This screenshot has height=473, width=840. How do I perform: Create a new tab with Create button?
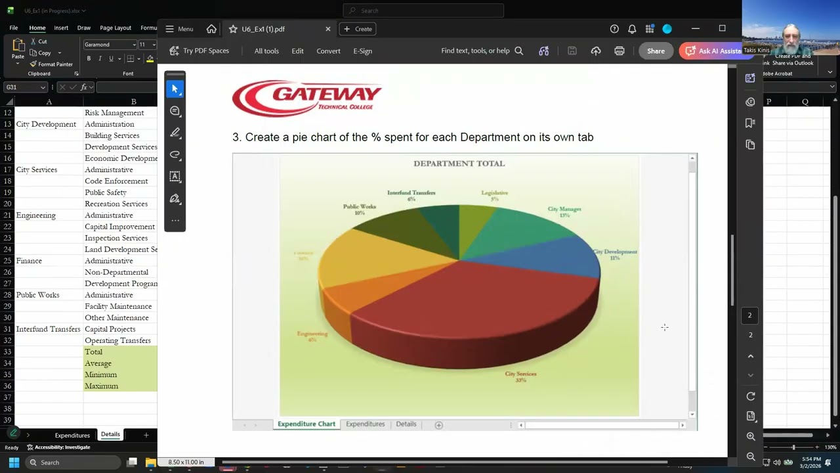coord(358,29)
